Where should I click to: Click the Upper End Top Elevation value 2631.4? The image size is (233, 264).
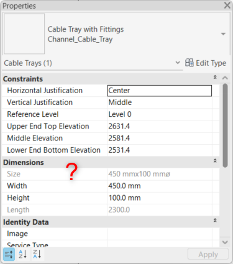[x=119, y=126]
